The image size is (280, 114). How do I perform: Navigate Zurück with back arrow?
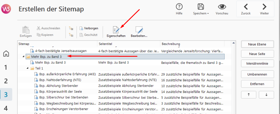[x=246, y=9]
